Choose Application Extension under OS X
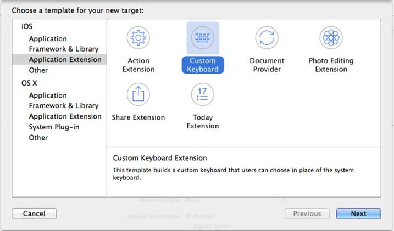 pos(65,116)
